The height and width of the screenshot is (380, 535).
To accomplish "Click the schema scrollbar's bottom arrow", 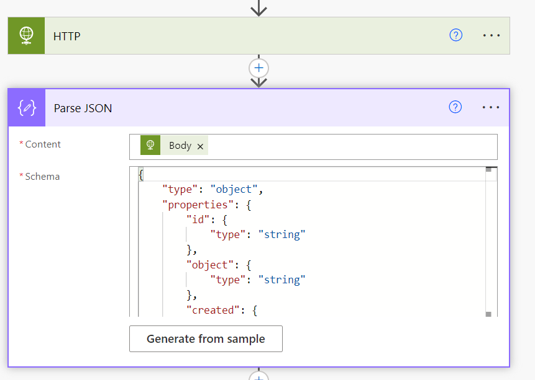I will [488, 314].
